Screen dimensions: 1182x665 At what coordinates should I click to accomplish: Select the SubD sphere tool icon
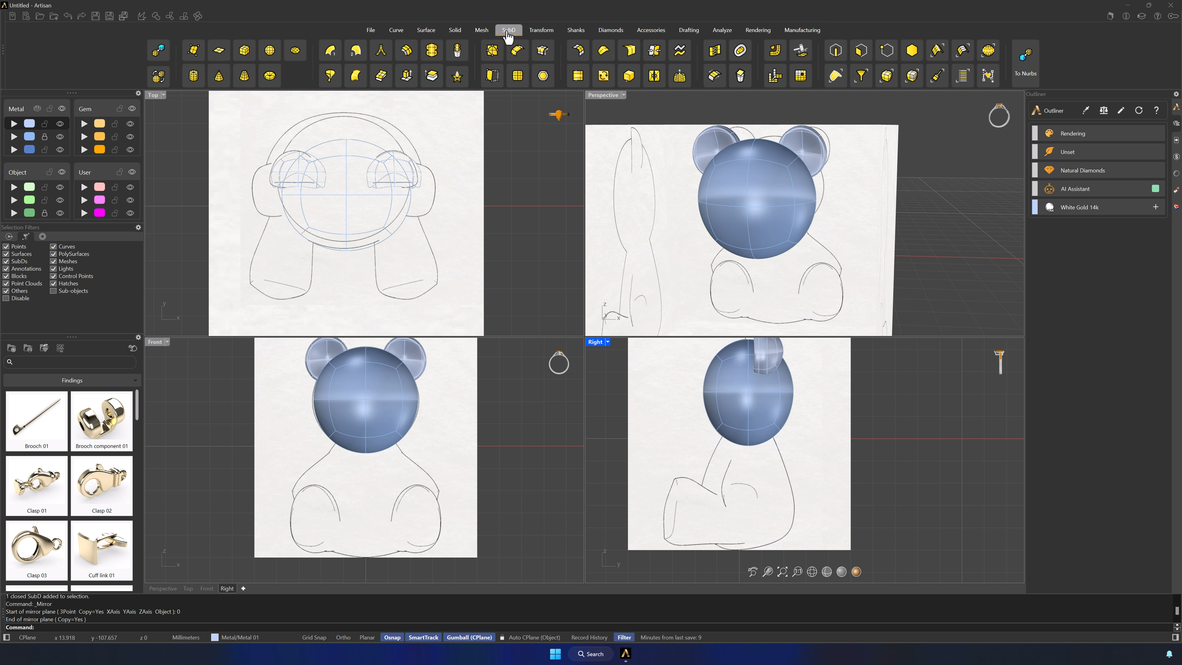(269, 50)
